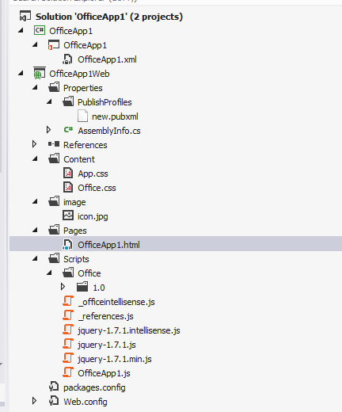Select Office.css file name
Screen dimensions: 342x412
tap(97, 188)
